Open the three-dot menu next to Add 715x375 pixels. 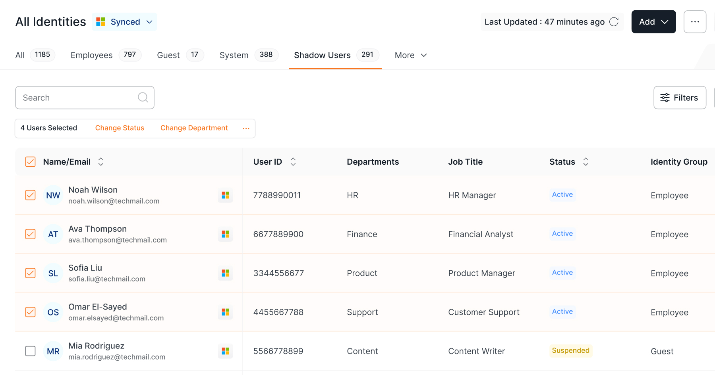pos(695,22)
